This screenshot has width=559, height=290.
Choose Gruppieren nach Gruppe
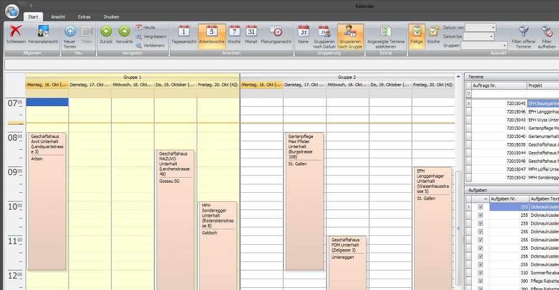pyautogui.click(x=350, y=37)
